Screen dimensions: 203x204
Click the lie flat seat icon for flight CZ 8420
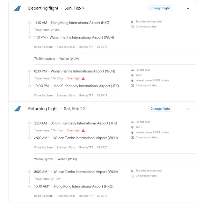click(132, 122)
